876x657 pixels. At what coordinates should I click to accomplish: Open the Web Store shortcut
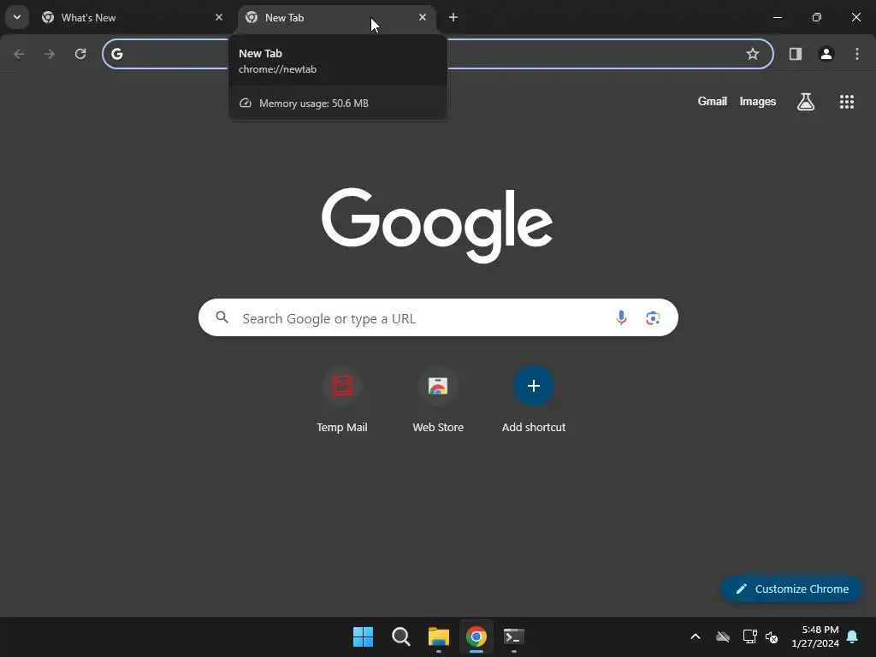click(438, 400)
